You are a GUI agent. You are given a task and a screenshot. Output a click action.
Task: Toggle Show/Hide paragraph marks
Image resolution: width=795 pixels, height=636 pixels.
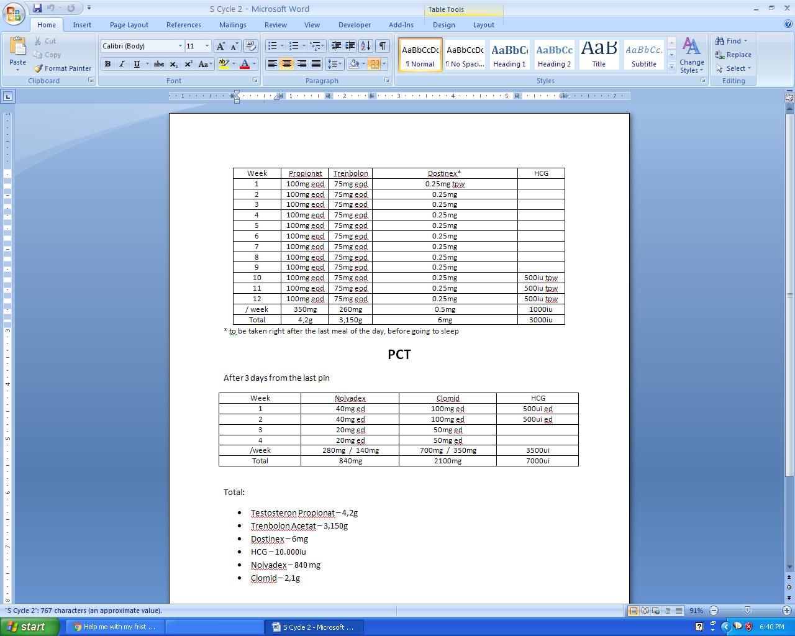pyautogui.click(x=383, y=46)
